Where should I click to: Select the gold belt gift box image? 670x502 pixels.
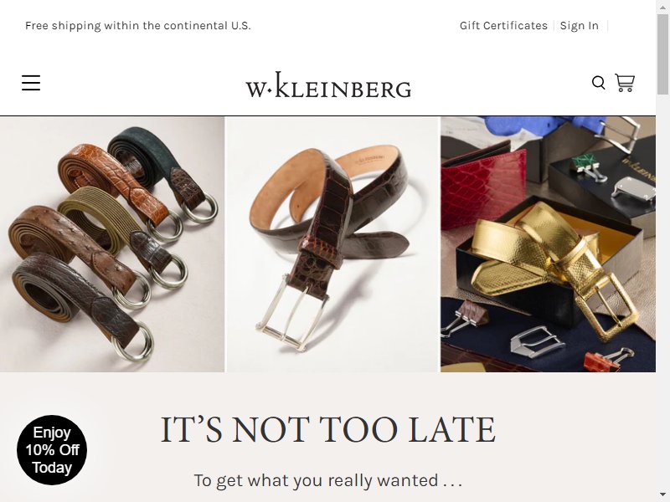pos(549,244)
